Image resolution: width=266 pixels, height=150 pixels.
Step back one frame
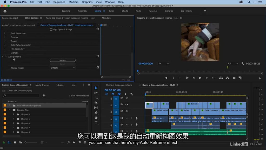click(x=194, y=78)
